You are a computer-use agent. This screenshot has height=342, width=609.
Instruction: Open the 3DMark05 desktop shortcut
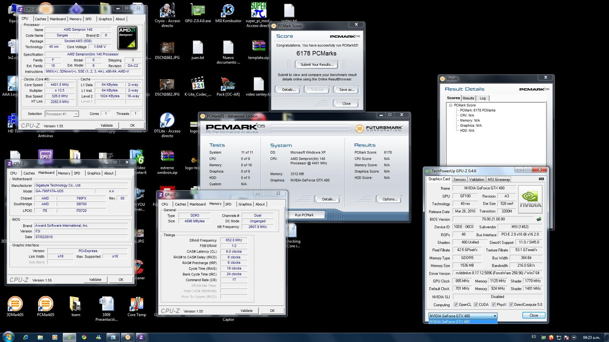[x=15, y=307]
